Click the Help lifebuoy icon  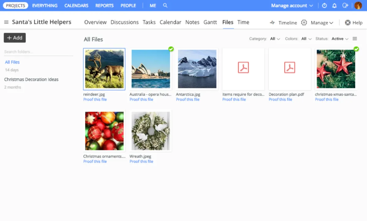click(x=348, y=23)
